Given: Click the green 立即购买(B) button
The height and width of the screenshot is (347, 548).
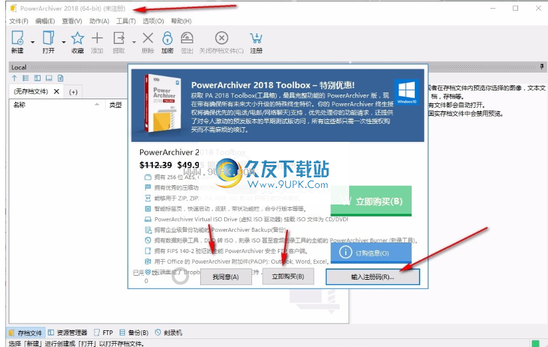Looking at the screenshot, I should click(371, 201).
